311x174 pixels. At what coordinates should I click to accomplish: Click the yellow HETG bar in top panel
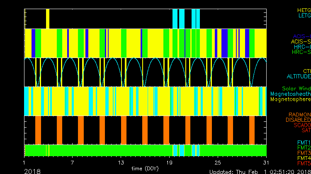pos(48,18)
